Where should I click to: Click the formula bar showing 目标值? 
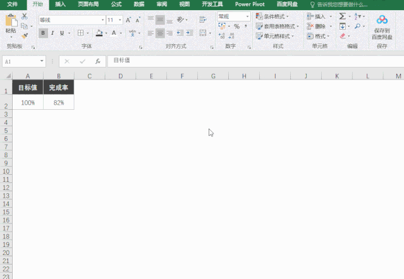point(255,61)
